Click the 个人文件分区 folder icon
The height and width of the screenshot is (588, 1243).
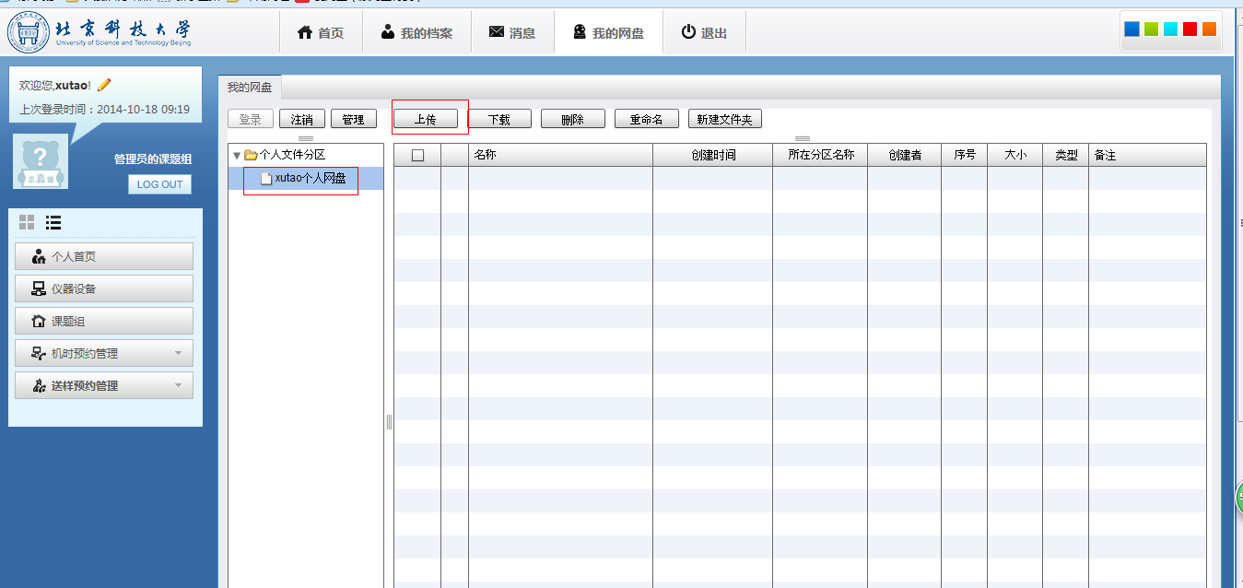tap(250, 155)
